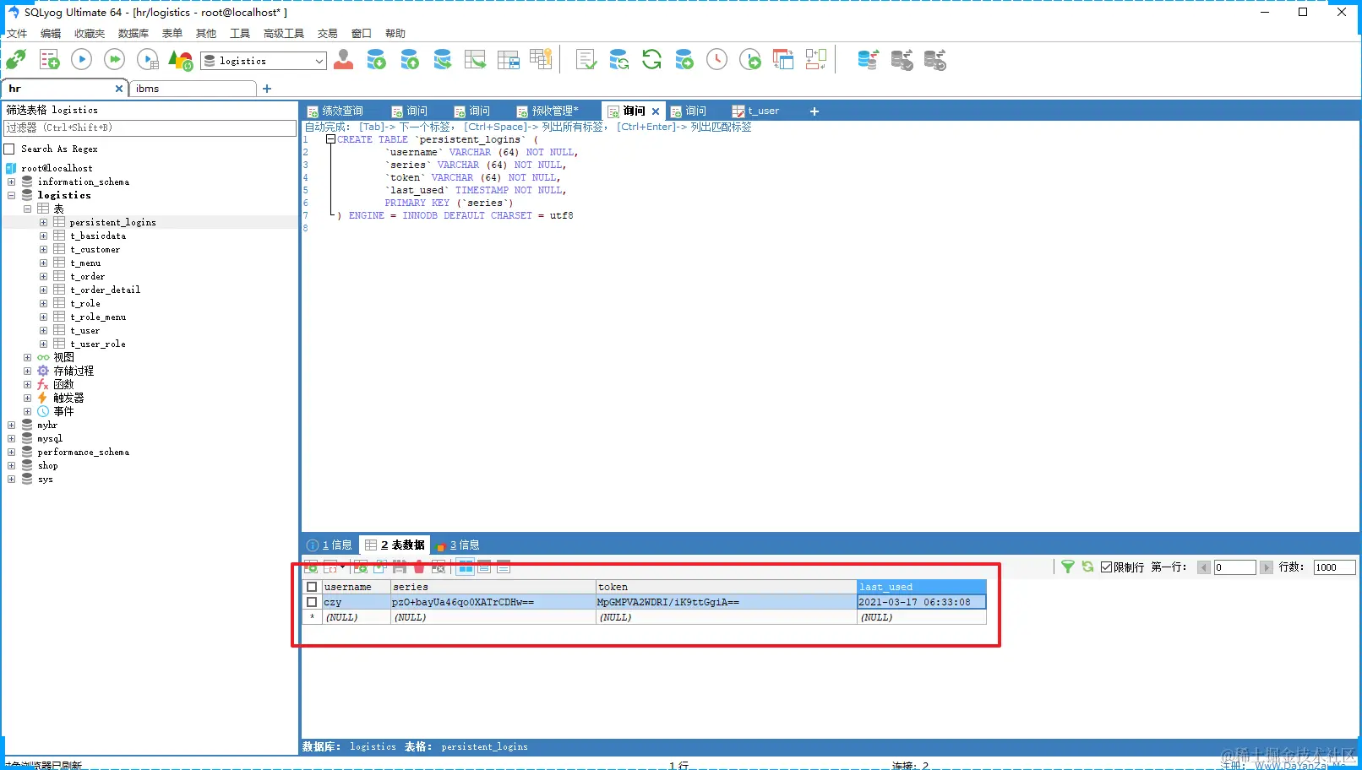Click the token cell MpGMPVA2WDRI/iK9ttGgiA==
This screenshot has height=770, width=1362.
click(x=726, y=602)
